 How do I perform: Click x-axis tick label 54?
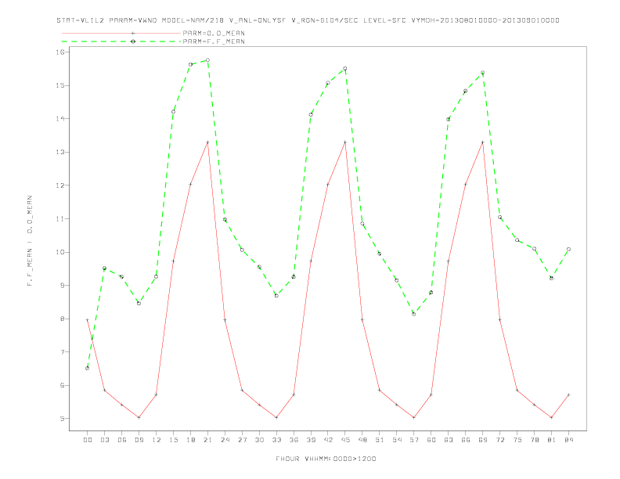(x=397, y=440)
